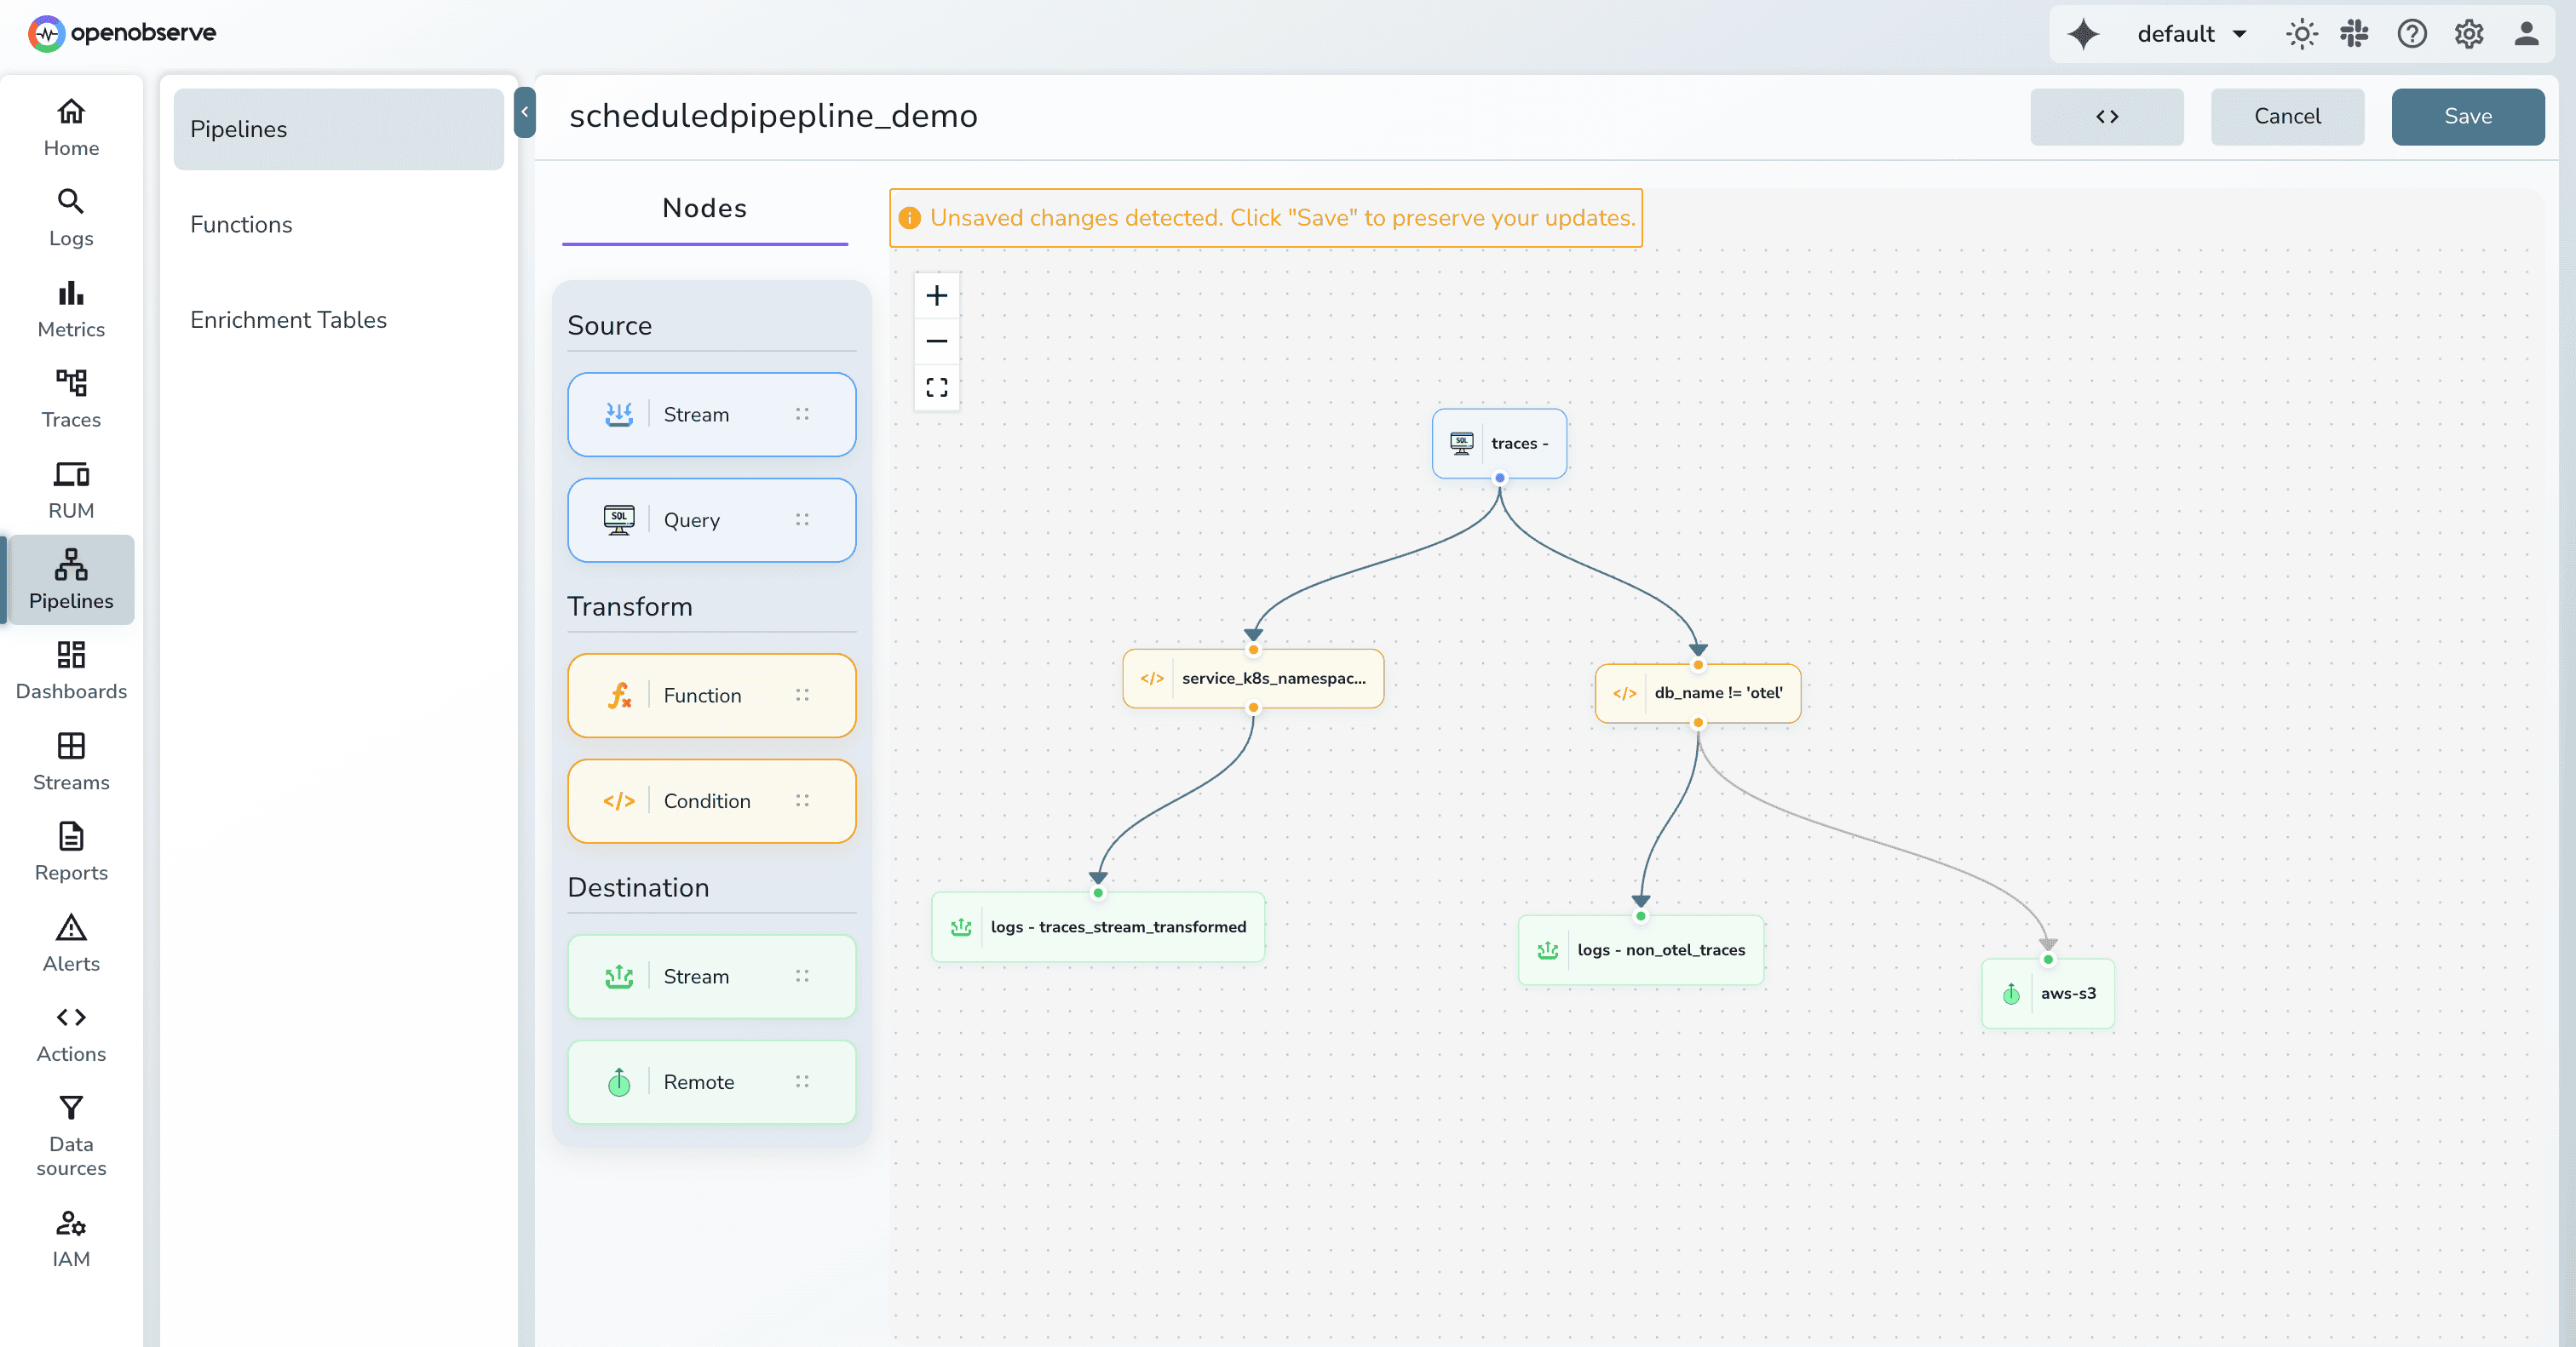2576x1347 pixels.
Task: Open Functions in the submenu
Action: pos(241,224)
